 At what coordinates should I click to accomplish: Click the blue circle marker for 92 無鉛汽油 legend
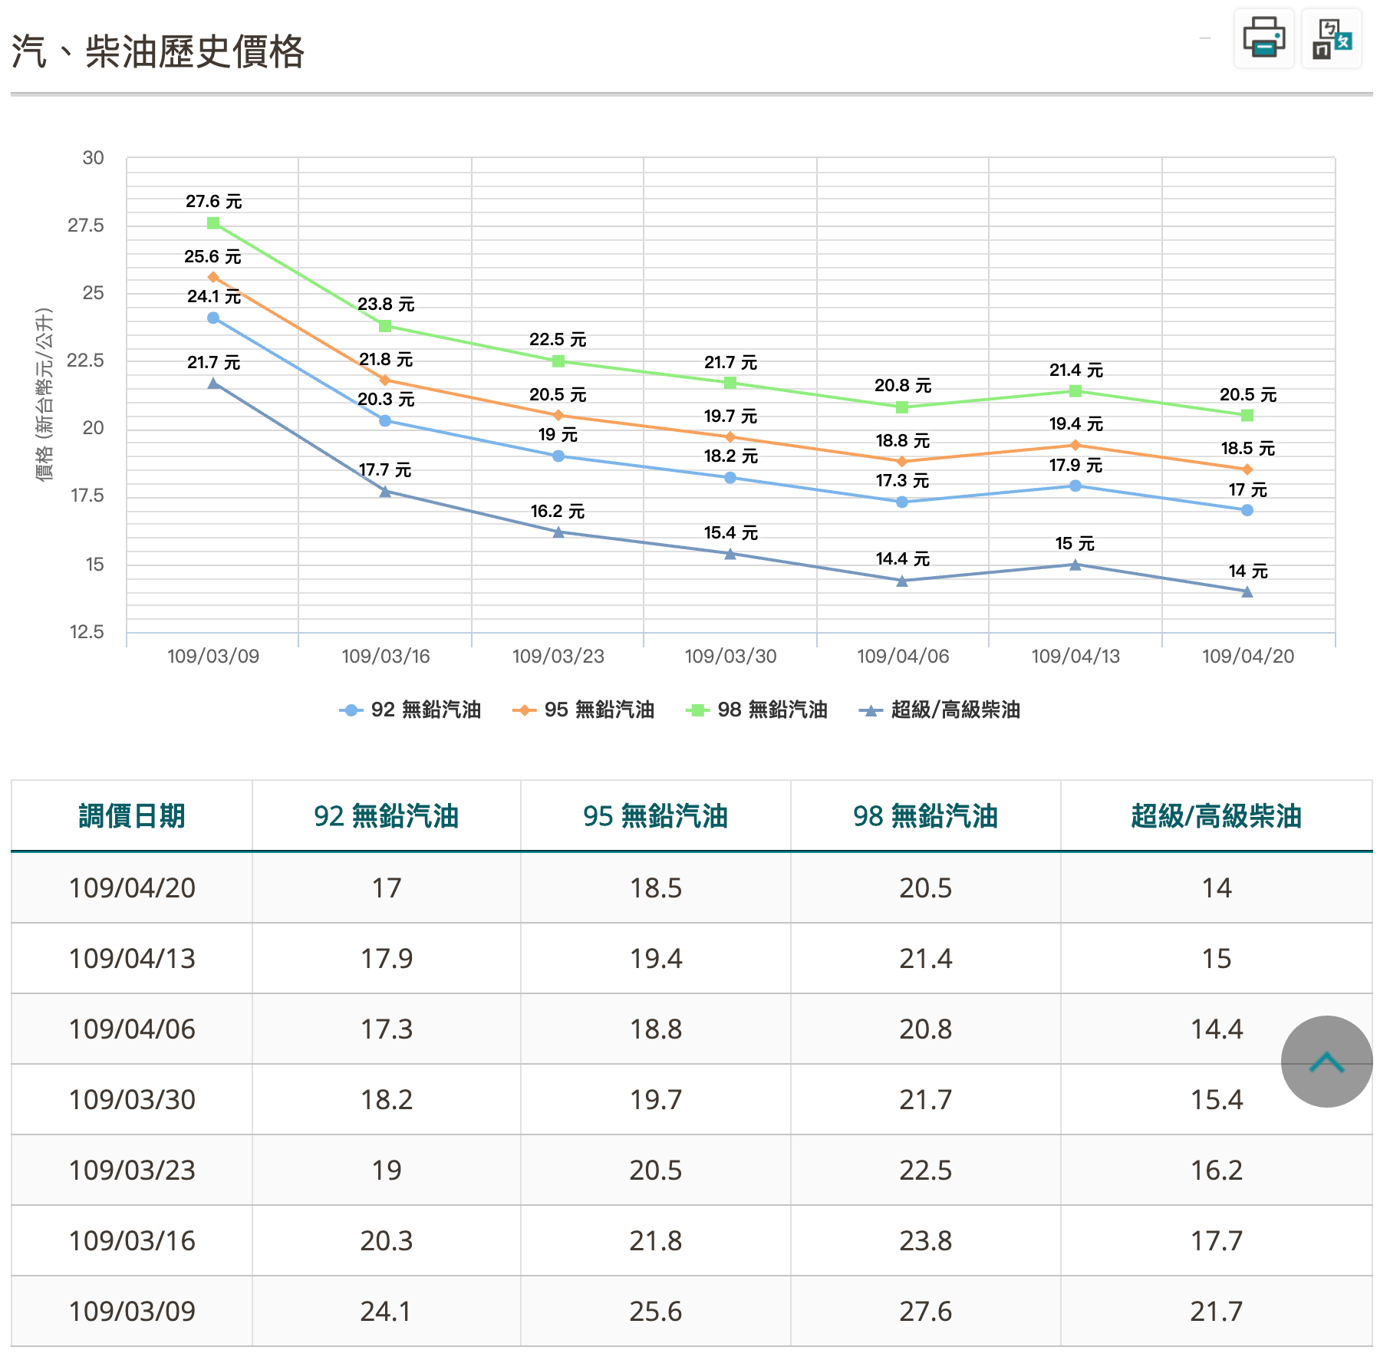coord(351,710)
